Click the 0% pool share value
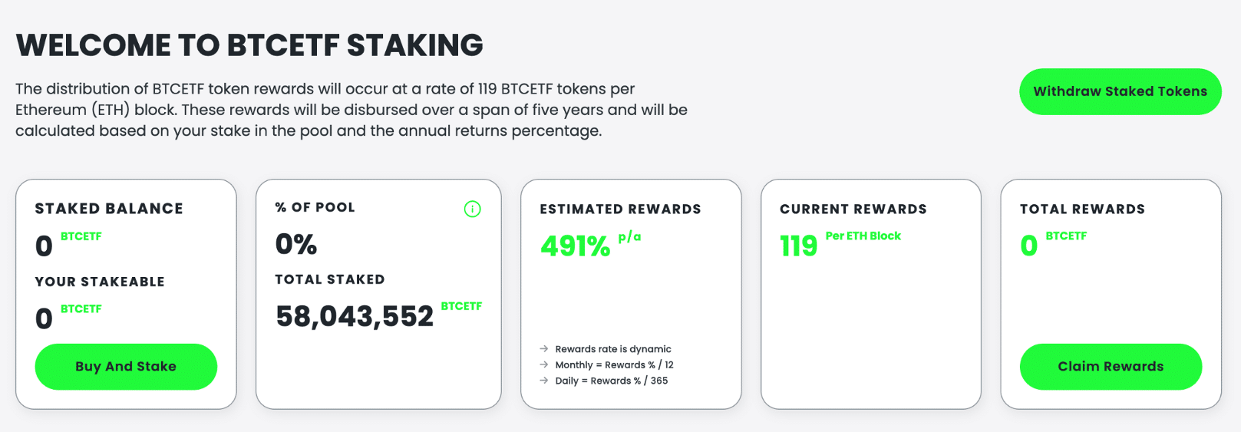Screen dimensions: 1241x432 click(296, 244)
